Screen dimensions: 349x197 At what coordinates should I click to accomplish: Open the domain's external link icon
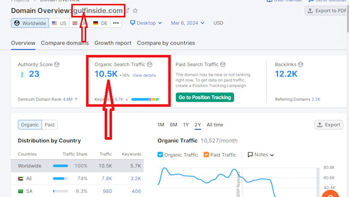coord(127,10)
